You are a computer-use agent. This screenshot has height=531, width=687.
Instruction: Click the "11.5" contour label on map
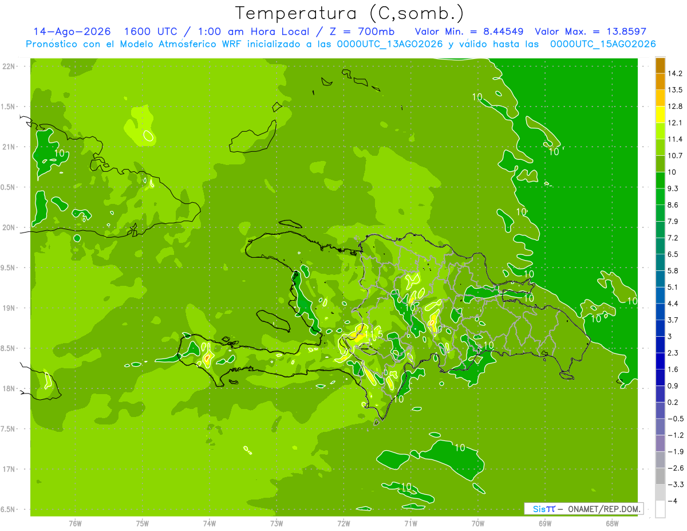(x=373, y=334)
